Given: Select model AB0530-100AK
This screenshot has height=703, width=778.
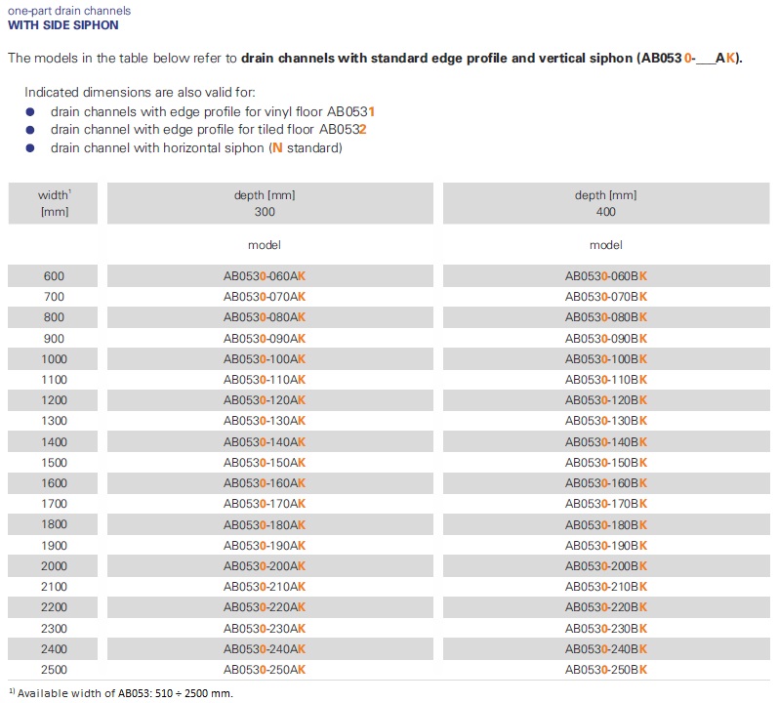Looking at the screenshot, I should coord(265,358).
